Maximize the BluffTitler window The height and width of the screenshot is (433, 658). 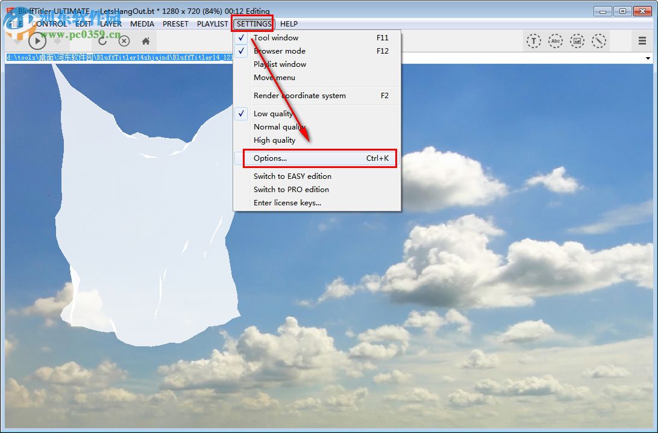623,11
